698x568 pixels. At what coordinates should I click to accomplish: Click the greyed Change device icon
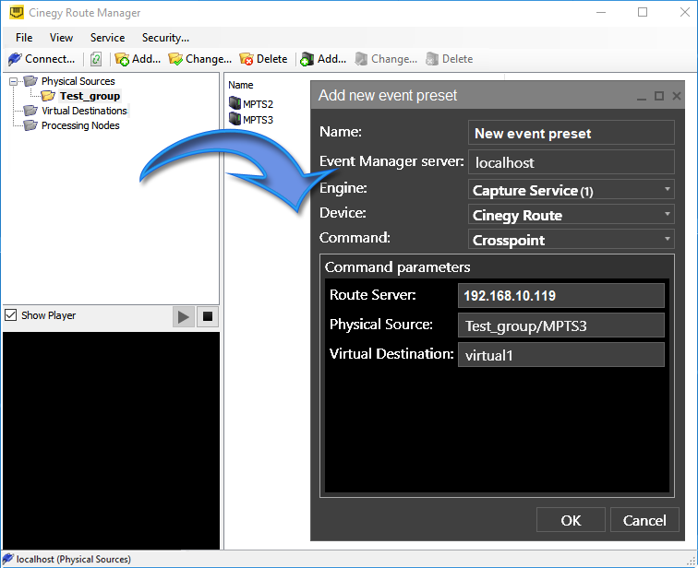(x=362, y=59)
